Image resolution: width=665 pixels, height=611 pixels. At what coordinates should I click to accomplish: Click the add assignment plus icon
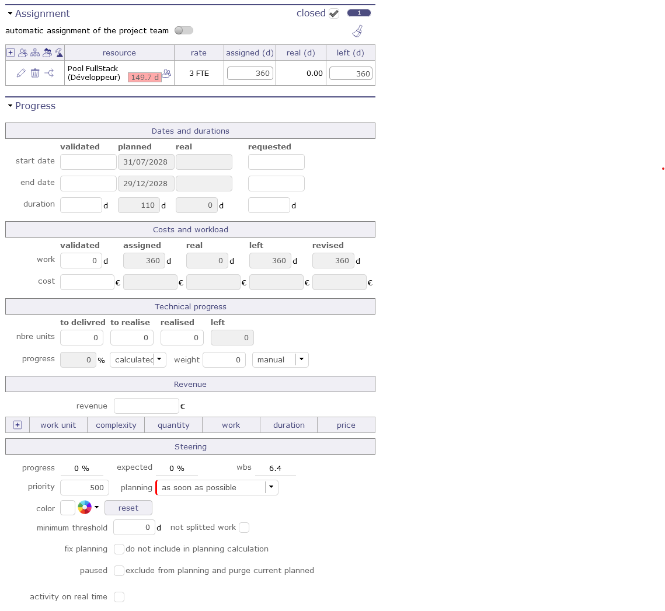[x=11, y=53]
